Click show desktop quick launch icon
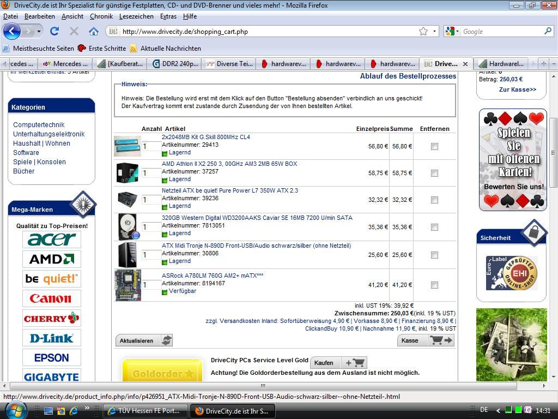 (x=48, y=411)
